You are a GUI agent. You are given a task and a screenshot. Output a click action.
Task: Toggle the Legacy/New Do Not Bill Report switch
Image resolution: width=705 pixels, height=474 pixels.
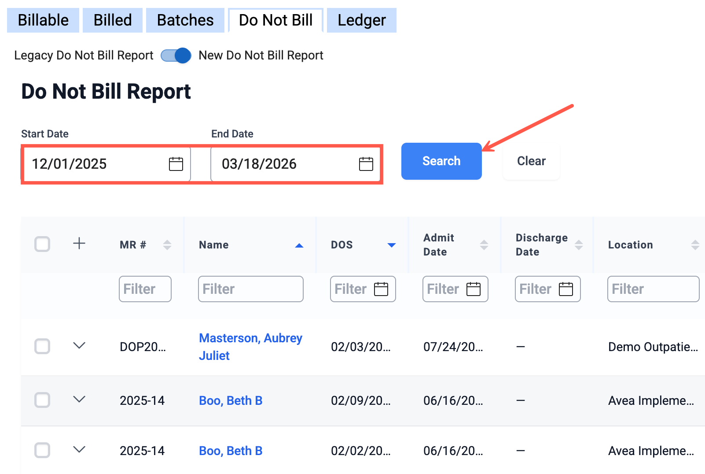(176, 56)
